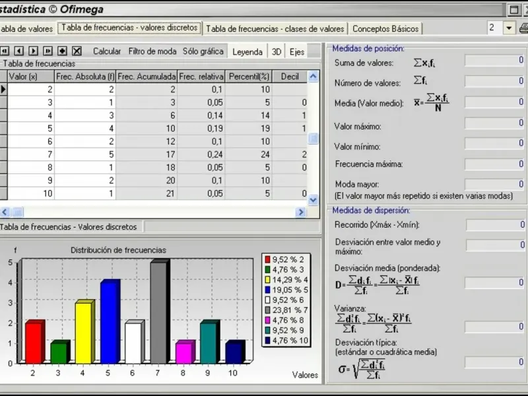
Task: Click Varianza result field
Action: pyautogui.click(x=494, y=327)
